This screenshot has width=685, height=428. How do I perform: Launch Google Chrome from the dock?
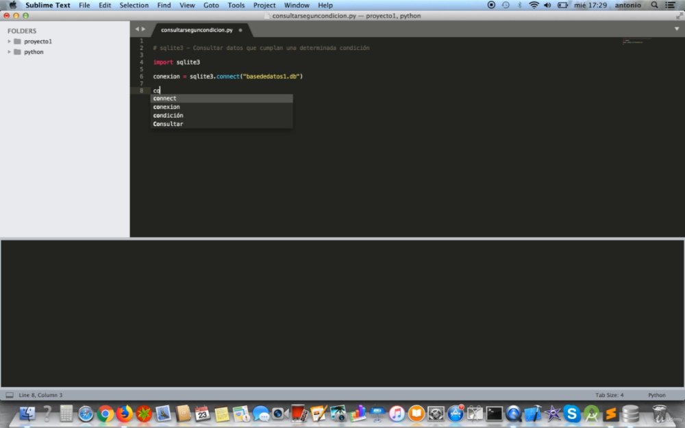pyautogui.click(x=105, y=414)
